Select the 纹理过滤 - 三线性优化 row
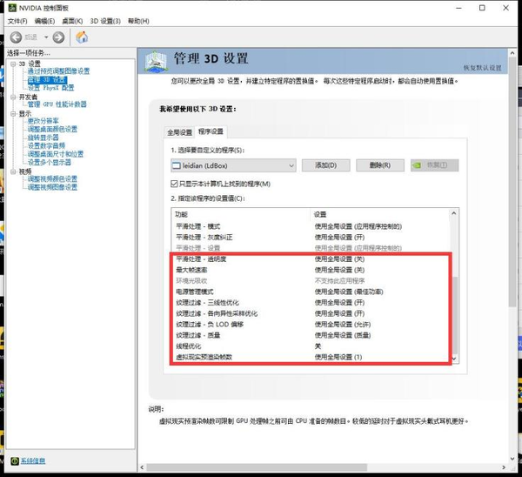 pyautogui.click(x=311, y=302)
